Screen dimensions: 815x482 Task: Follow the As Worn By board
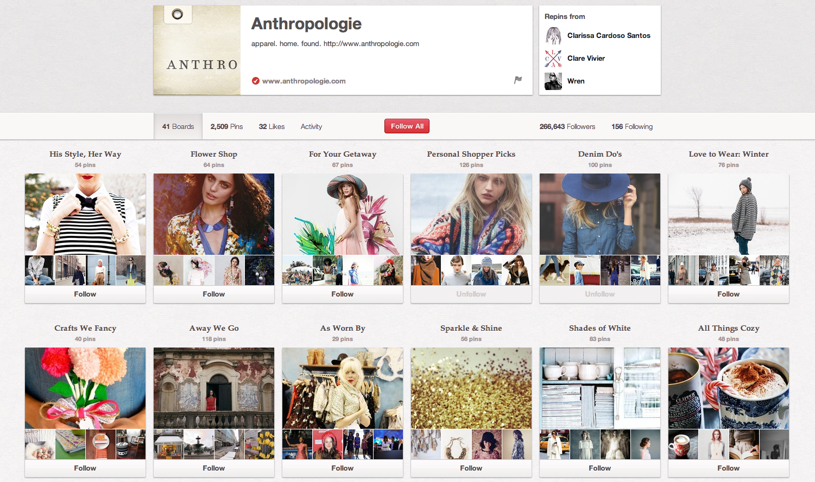(343, 468)
